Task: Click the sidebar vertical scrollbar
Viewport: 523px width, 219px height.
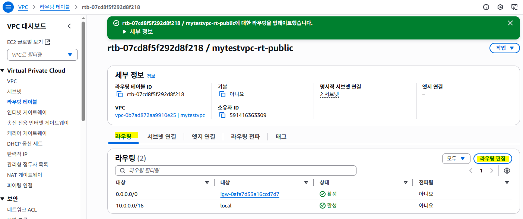Action: 83,71
